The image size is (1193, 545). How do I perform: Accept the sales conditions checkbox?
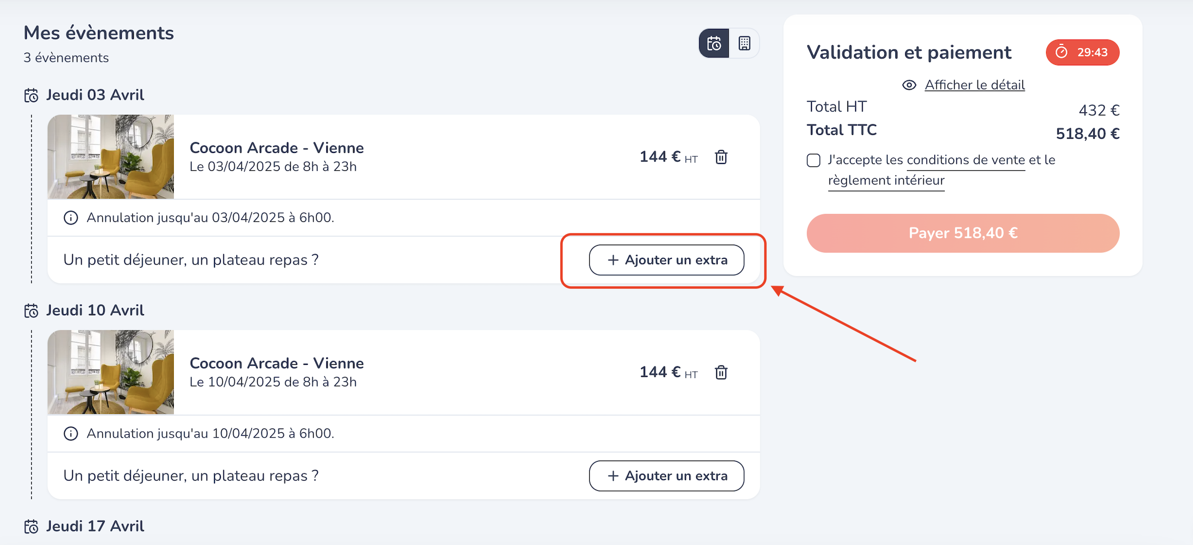click(x=814, y=160)
